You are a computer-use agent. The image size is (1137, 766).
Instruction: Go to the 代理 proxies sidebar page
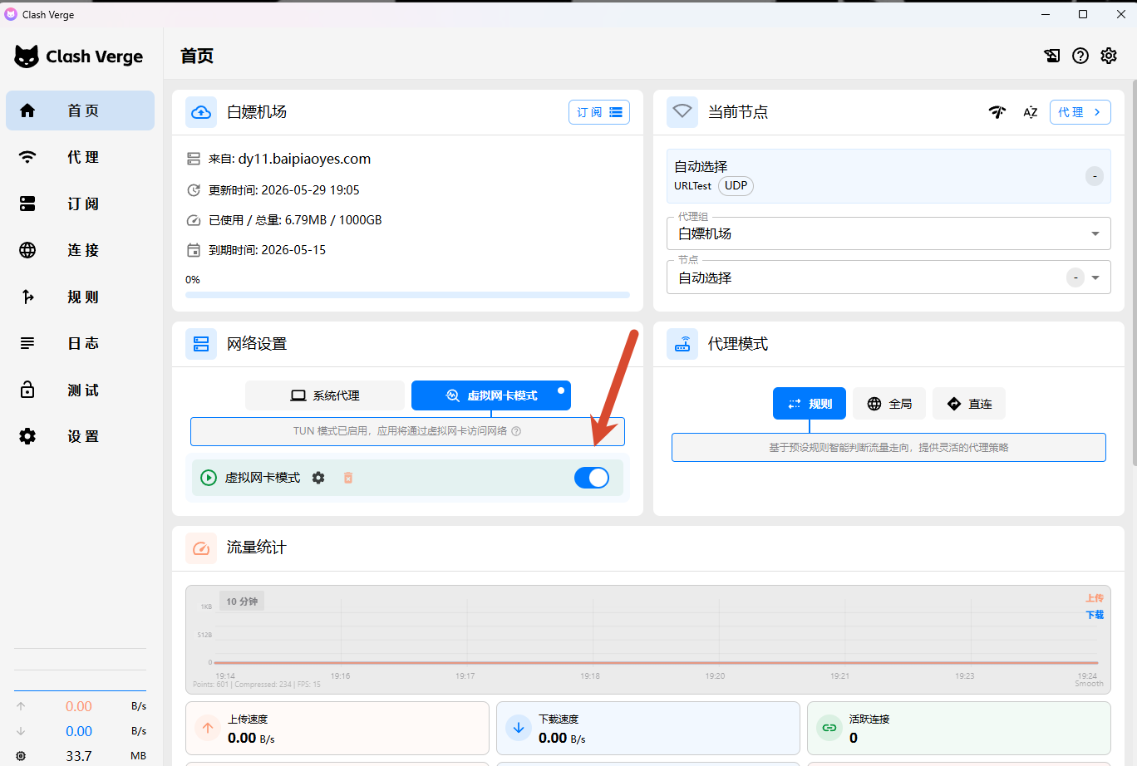[80, 157]
